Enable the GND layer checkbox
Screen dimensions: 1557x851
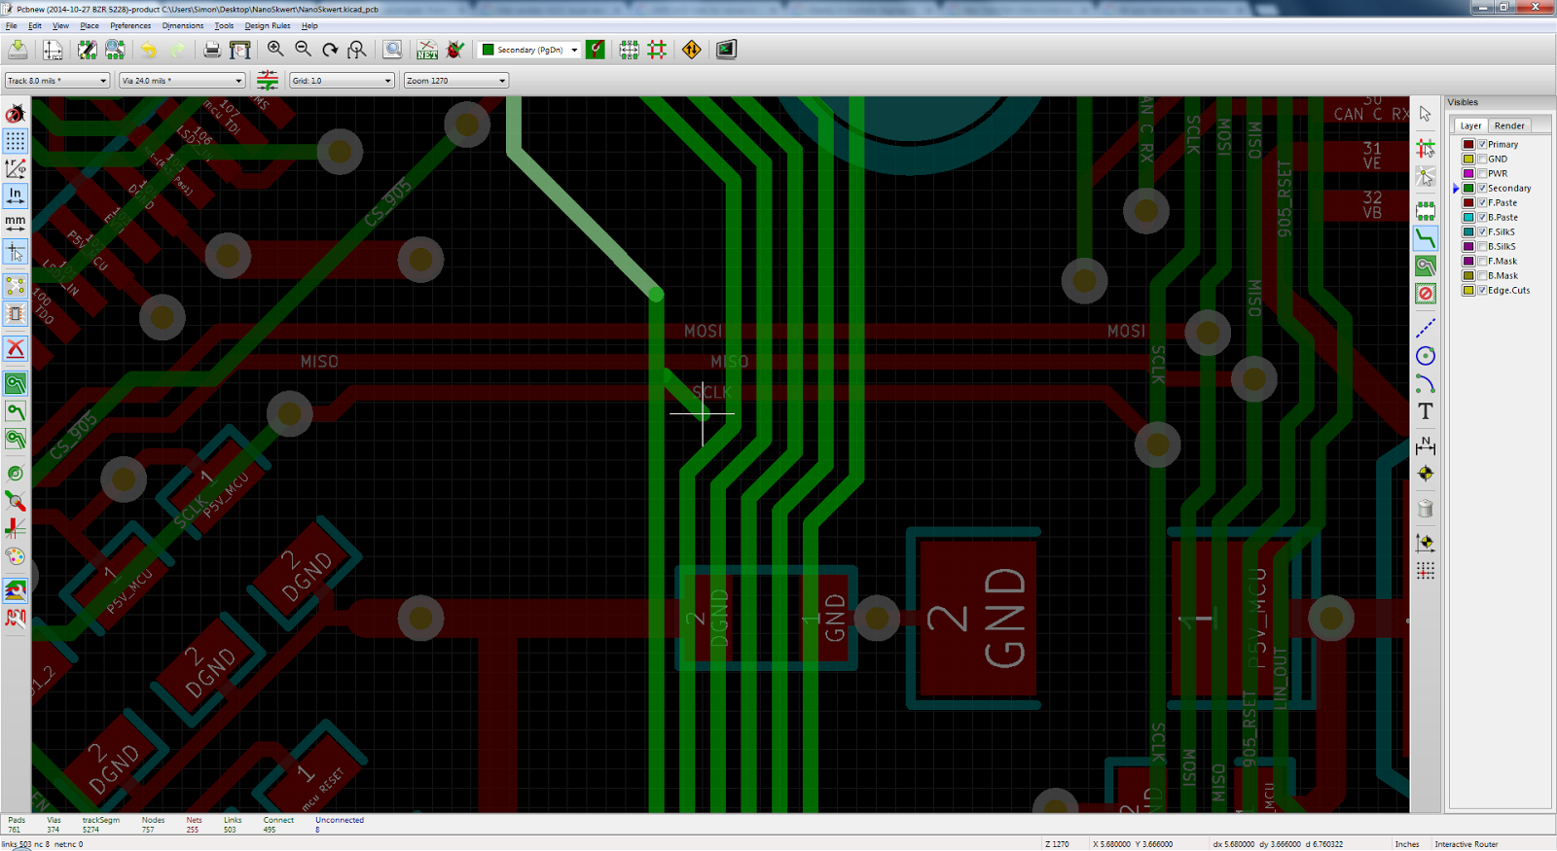coord(1482,159)
